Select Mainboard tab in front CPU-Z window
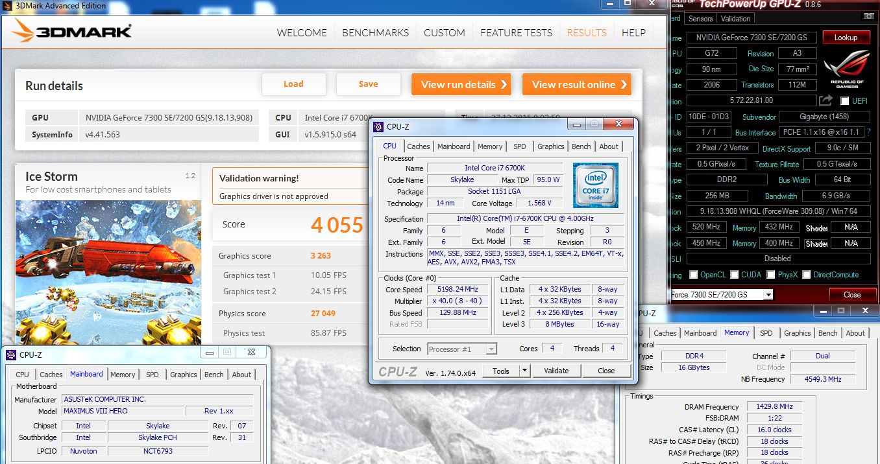This screenshot has width=880, height=464. [454, 146]
